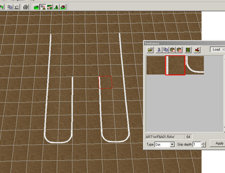Select the red 3D cube tool

[63, 7]
